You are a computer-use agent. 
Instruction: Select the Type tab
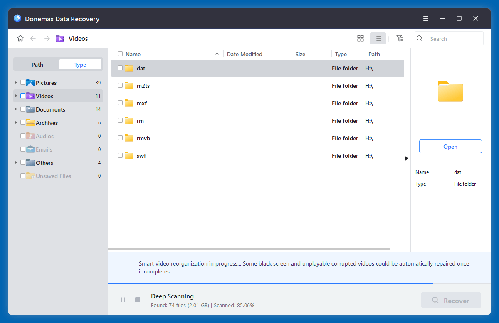pos(80,64)
